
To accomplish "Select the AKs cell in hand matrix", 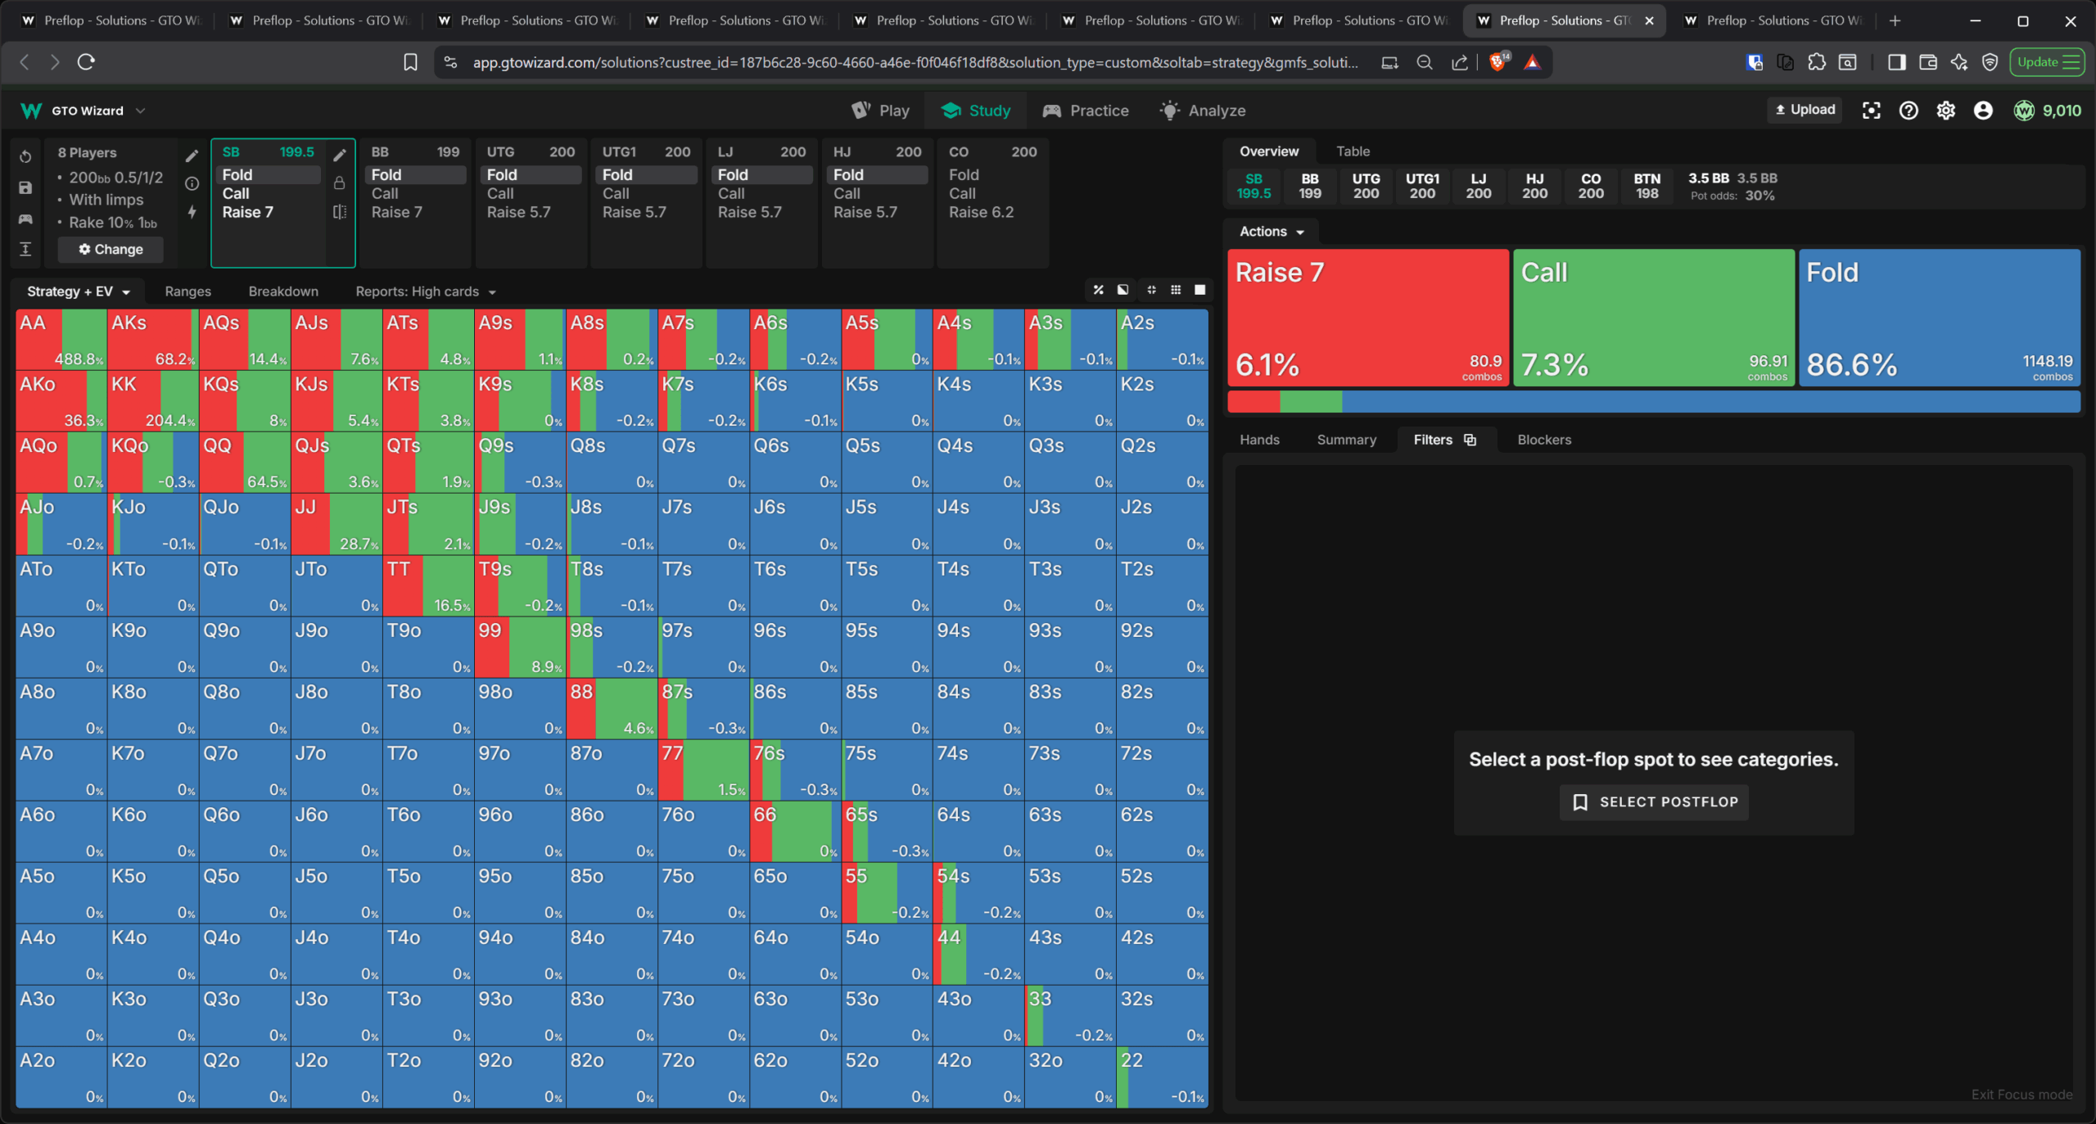I will tap(152, 339).
